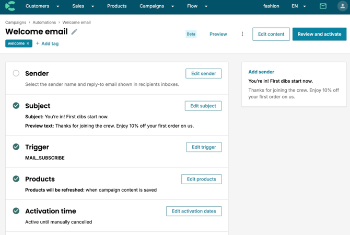
Task: Go to the Products menu item
Action: point(116,6)
